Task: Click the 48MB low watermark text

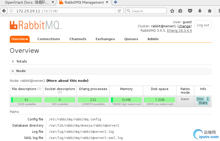Action: pyautogui.click(x=160, y=104)
